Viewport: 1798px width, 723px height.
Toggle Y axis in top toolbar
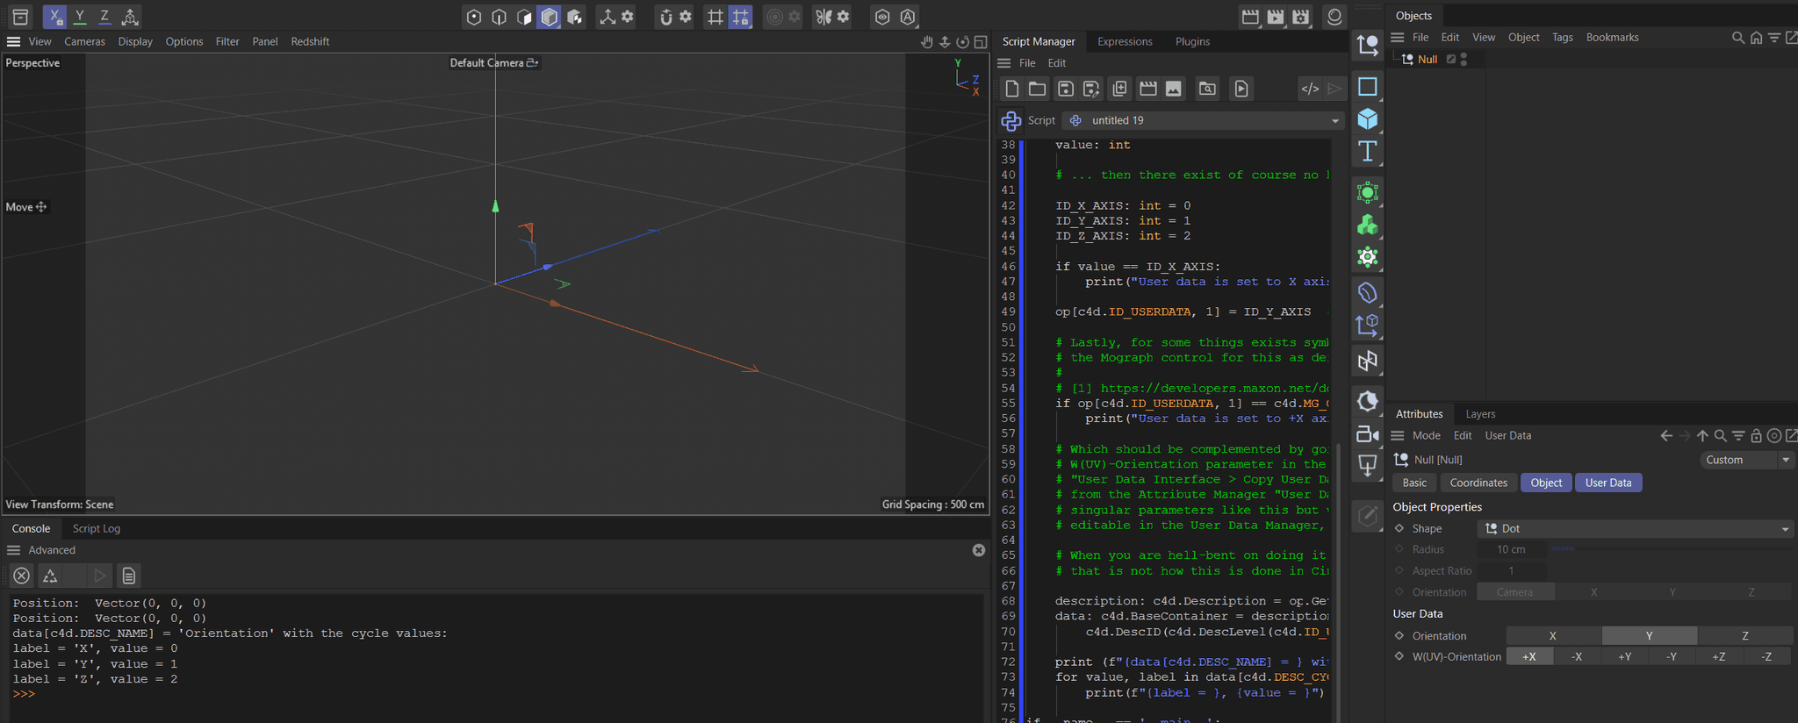pyautogui.click(x=80, y=16)
